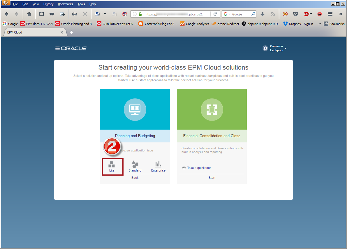Click the browser Home icon

pyautogui.click(x=29, y=14)
